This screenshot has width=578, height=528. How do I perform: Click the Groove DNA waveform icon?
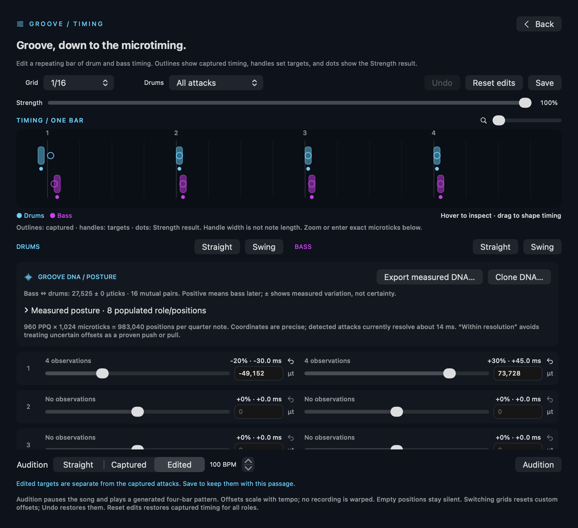tap(28, 277)
